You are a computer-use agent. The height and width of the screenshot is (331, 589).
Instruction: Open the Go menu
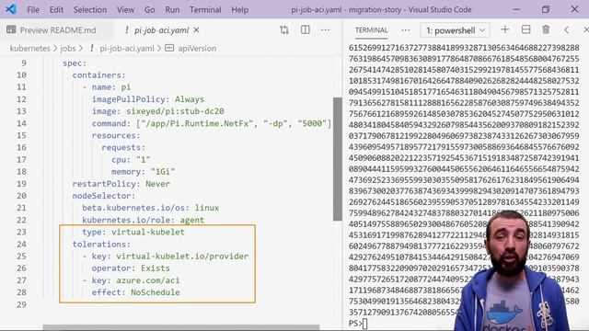[x=149, y=10]
